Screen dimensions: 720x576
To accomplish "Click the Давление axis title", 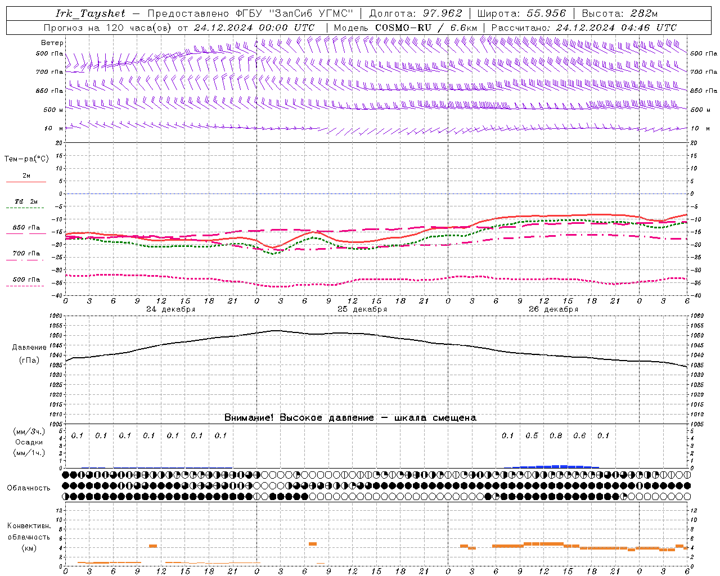I will tap(29, 348).
